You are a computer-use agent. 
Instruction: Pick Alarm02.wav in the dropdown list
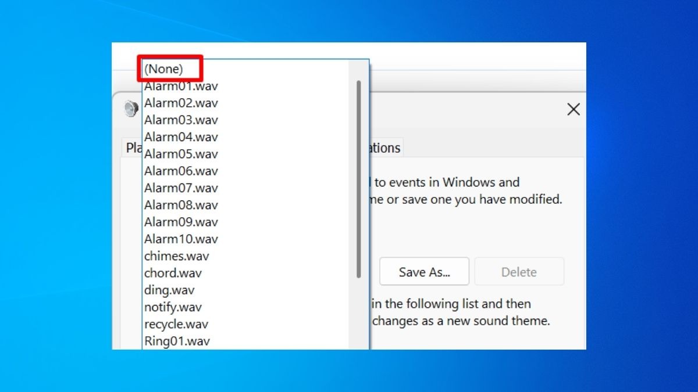tap(181, 103)
